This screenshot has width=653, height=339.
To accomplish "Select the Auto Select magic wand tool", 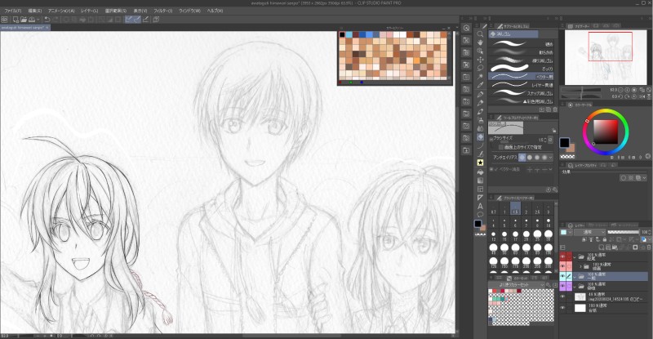I will [x=480, y=77].
